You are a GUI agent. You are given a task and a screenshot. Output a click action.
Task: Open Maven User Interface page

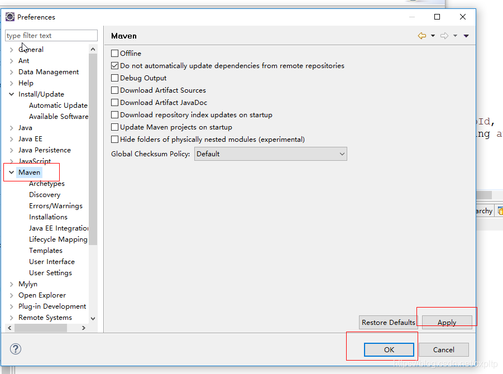[x=52, y=262]
